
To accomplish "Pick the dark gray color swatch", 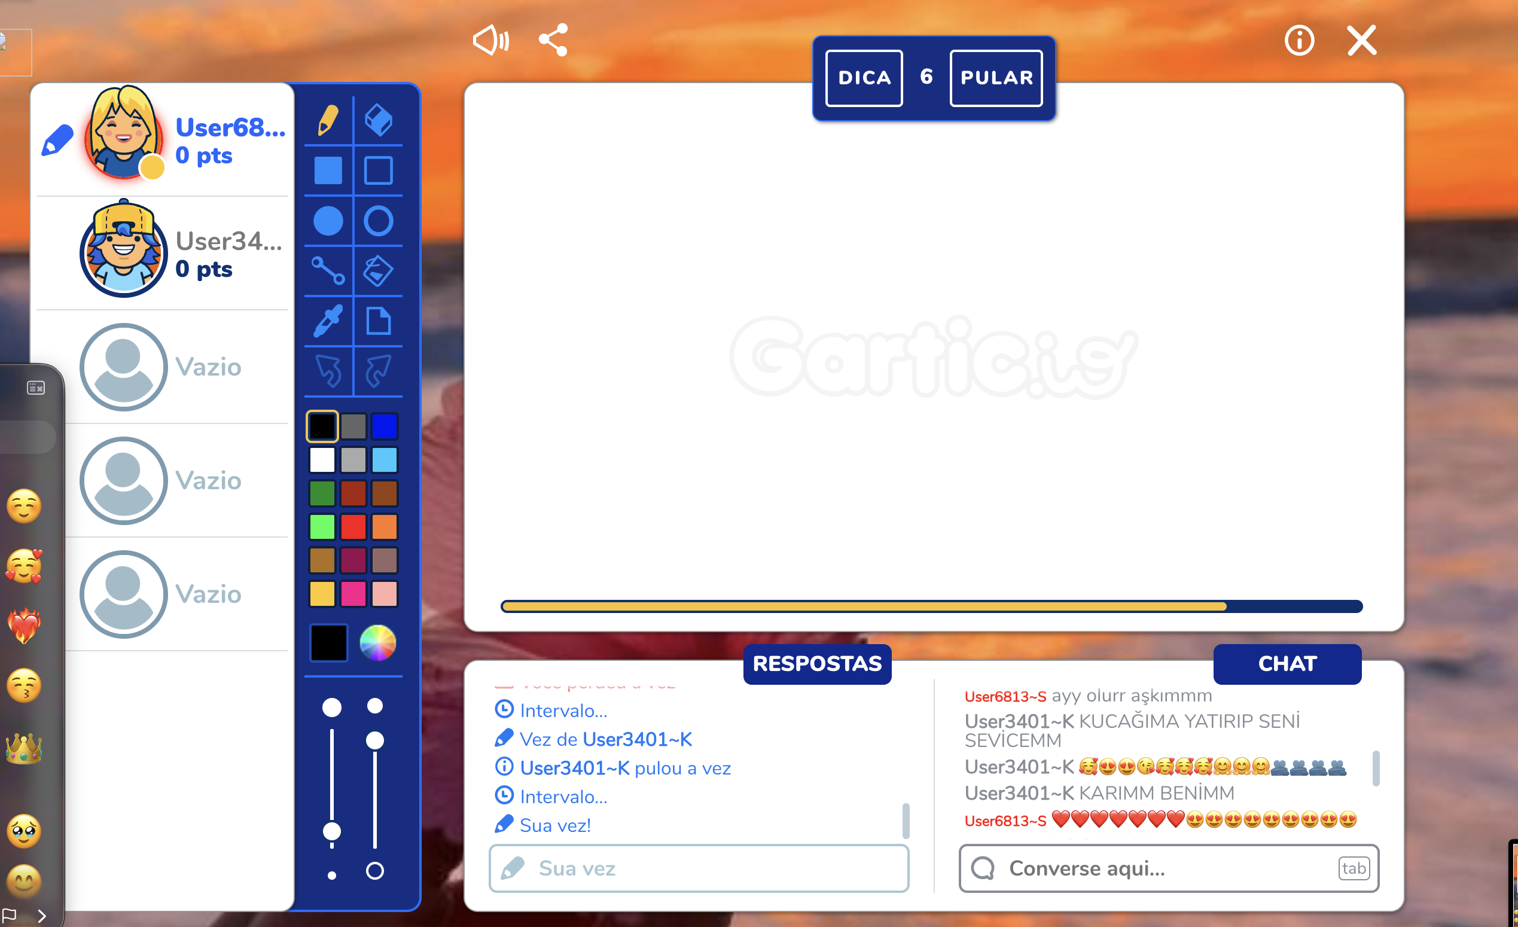I will pyautogui.click(x=353, y=426).
